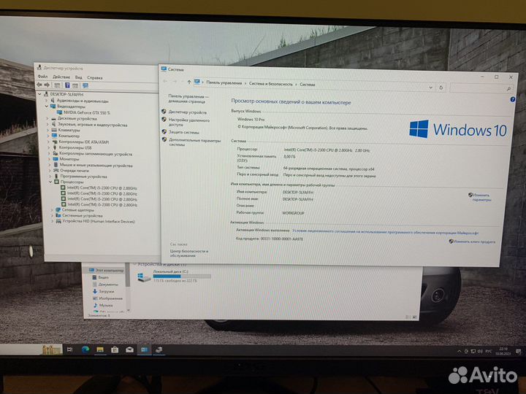Open Диспетчер устройств link in System sidebar
The width and height of the screenshot is (526, 394).
[x=188, y=112]
